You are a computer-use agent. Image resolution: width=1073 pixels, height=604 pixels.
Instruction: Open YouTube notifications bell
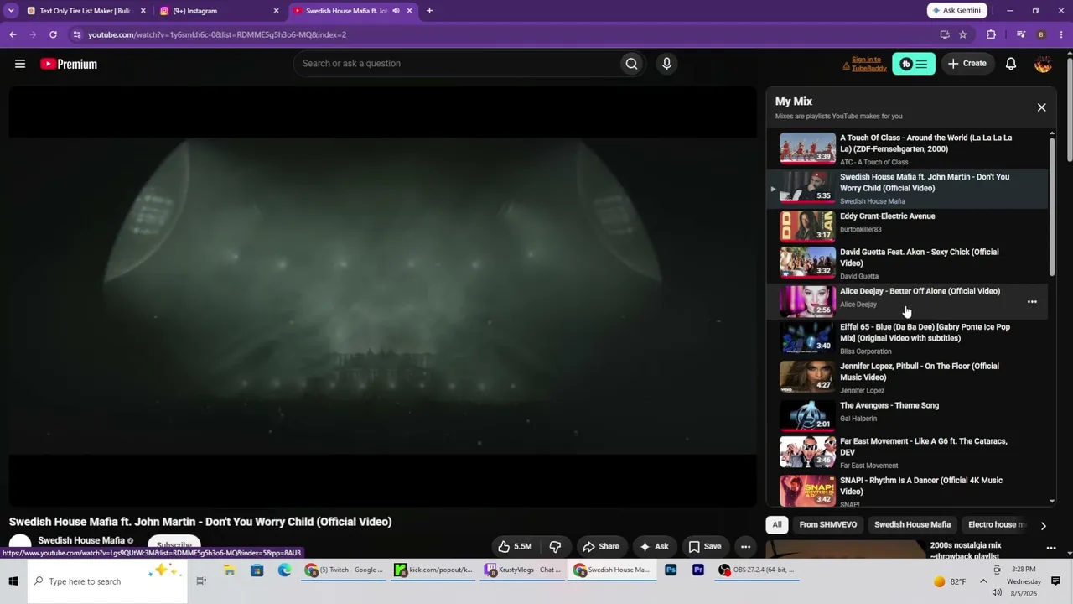point(1011,64)
